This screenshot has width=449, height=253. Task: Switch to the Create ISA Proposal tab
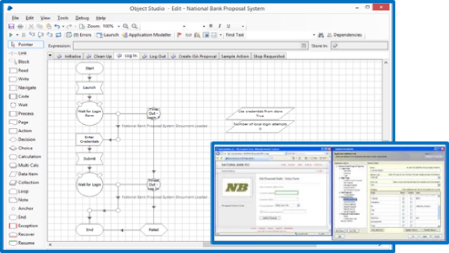[x=194, y=56]
